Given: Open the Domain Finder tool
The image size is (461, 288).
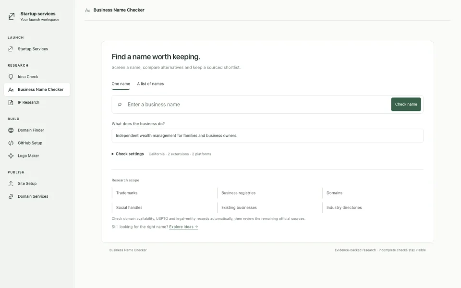Looking at the screenshot, I should tap(37, 130).
